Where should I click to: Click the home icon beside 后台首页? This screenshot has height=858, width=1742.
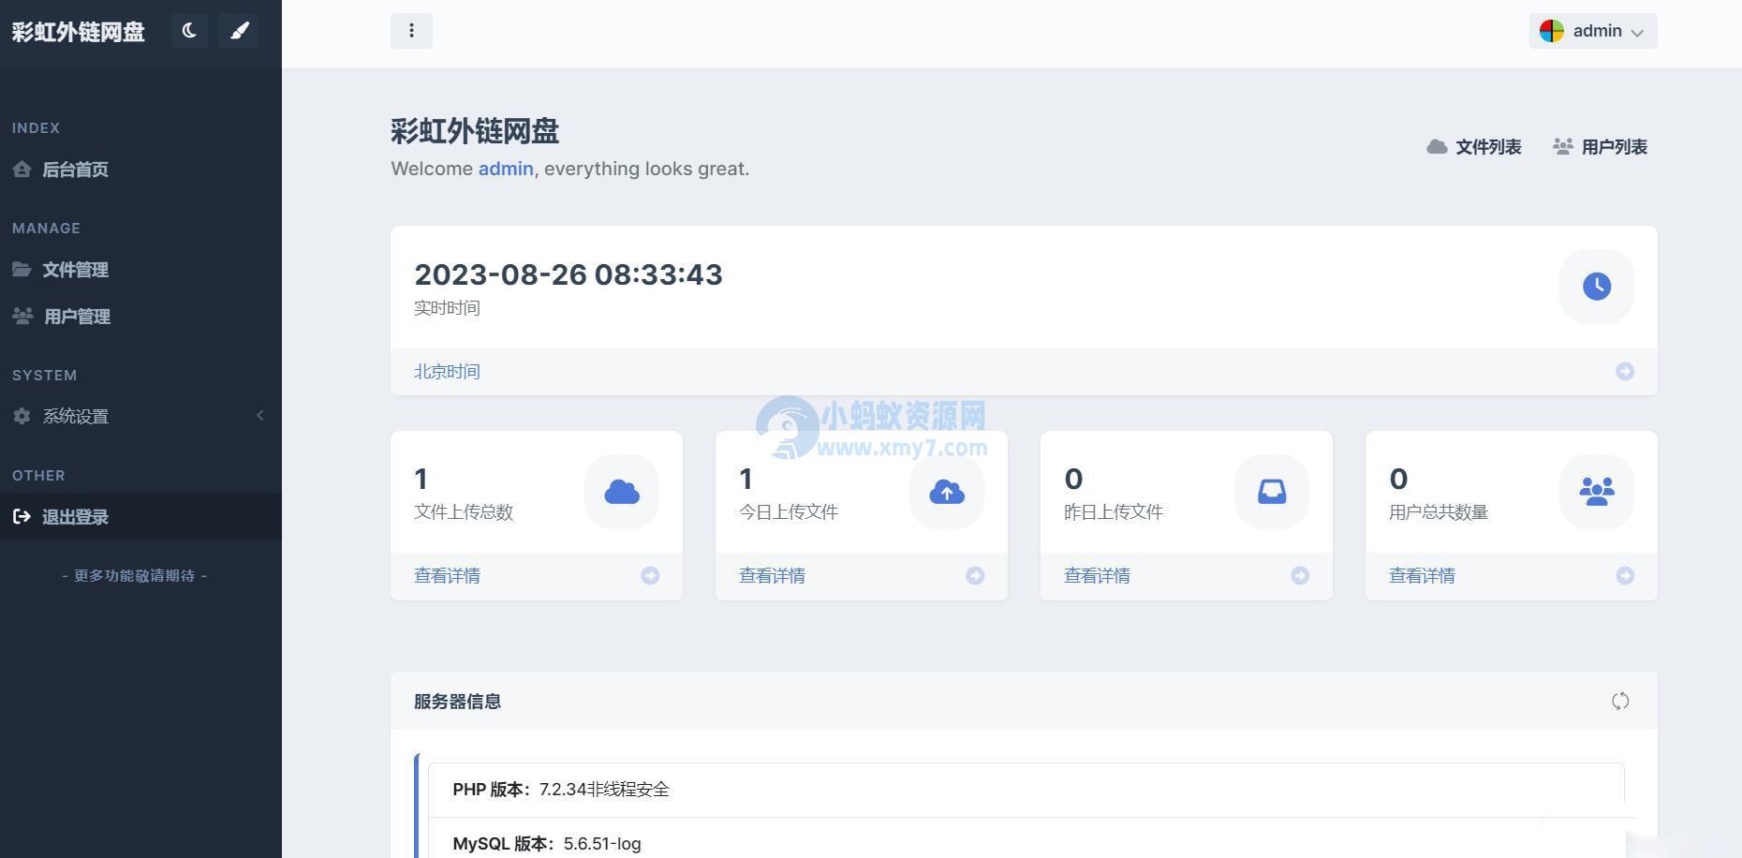pos(22,170)
